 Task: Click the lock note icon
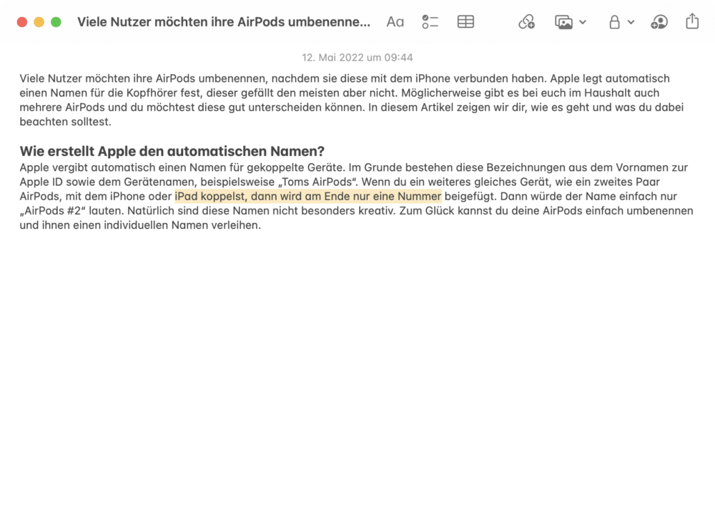coord(614,22)
